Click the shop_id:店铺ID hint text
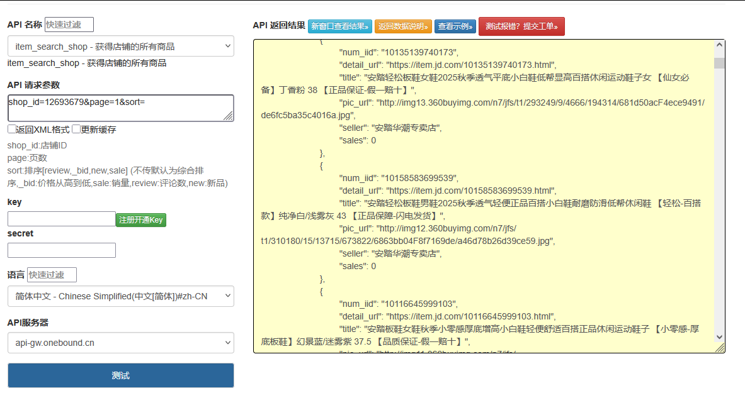Image resolution: width=745 pixels, height=393 pixels. point(37,145)
